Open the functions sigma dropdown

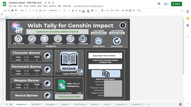click(x=140, y=11)
